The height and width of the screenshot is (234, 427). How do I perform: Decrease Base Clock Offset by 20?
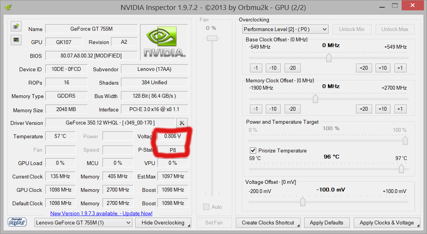pyautogui.click(x=293, y=68)
